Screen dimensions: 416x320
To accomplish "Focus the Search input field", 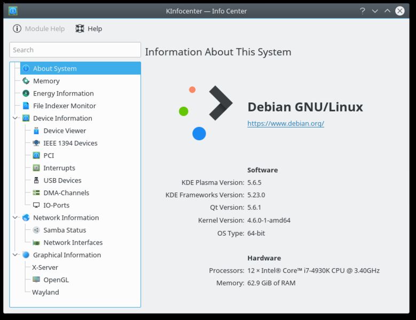I will pyautogui.click(x=75, y=50).
